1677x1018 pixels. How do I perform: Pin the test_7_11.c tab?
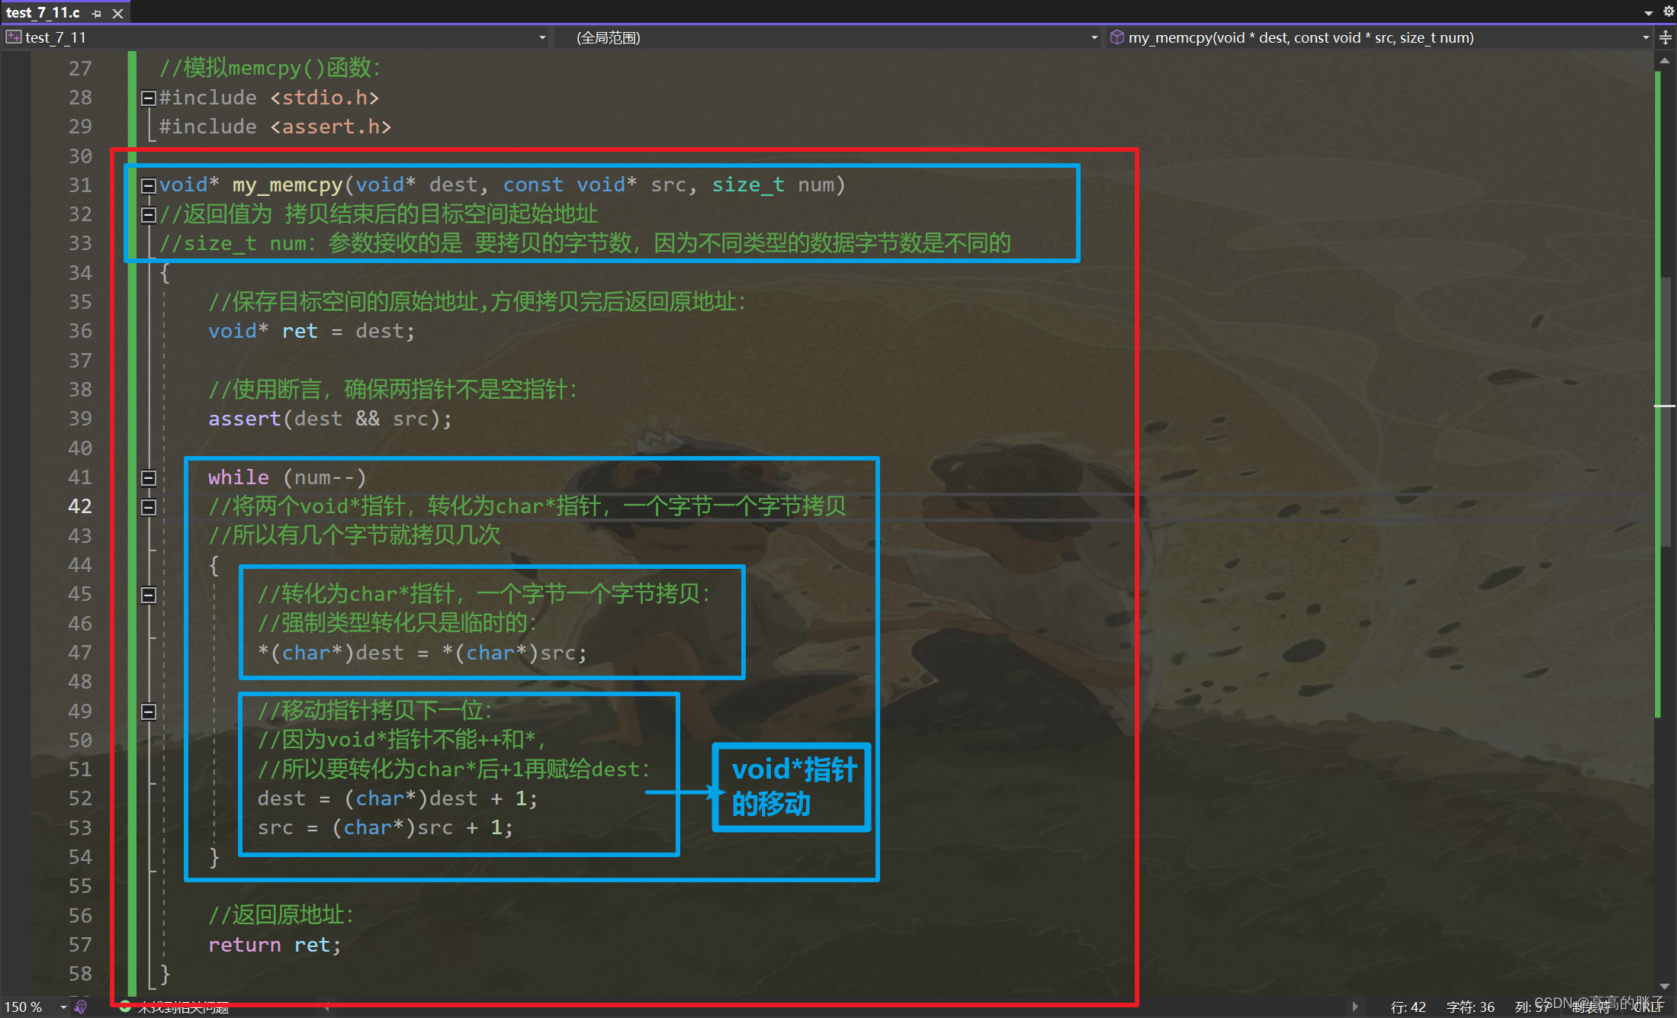97,14
